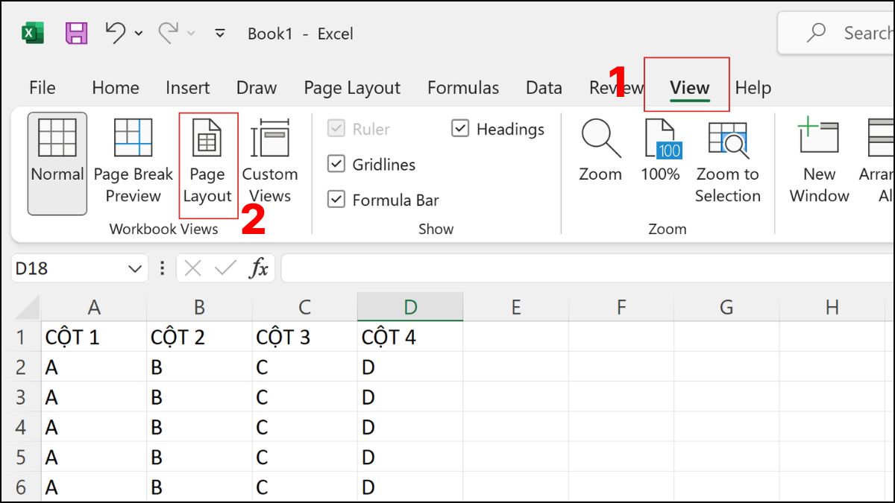Switch to the Home tab
Screen dimensions: 895x503
pyautogui.click(x=115, y=87)
